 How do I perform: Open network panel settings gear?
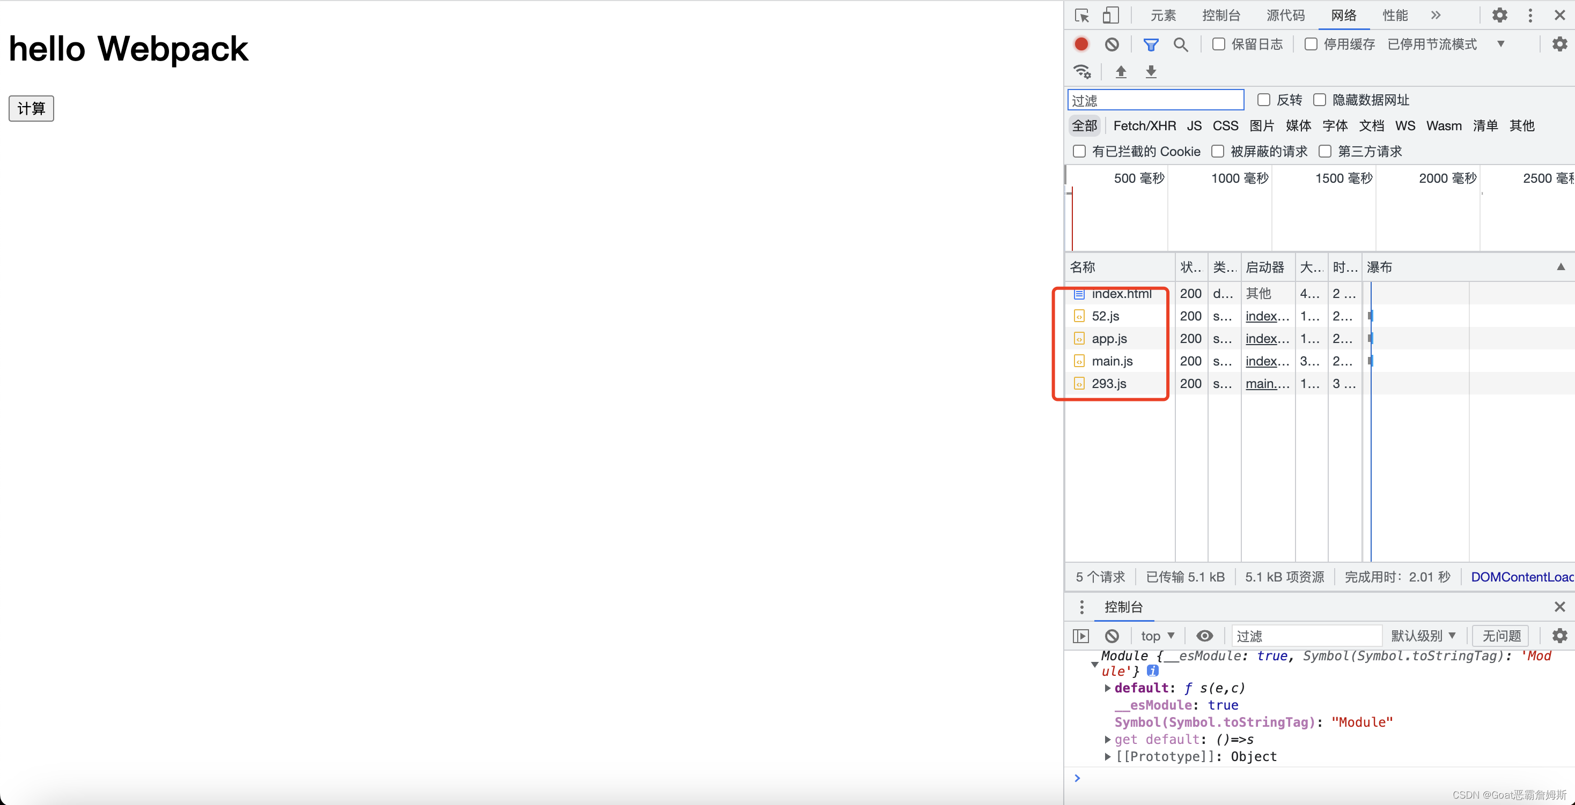1560,44
